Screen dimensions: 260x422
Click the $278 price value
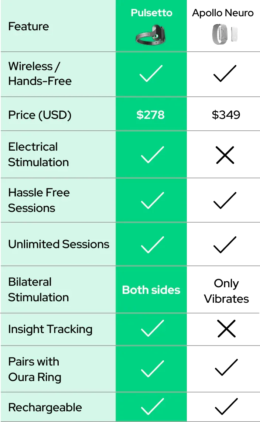151,115
